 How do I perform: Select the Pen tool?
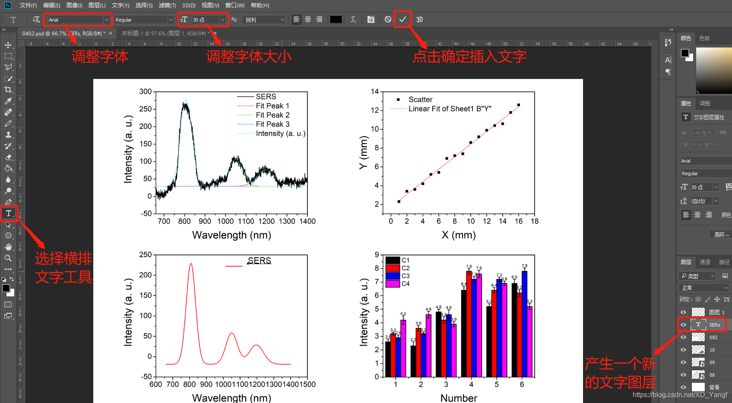tap(8, 202)
